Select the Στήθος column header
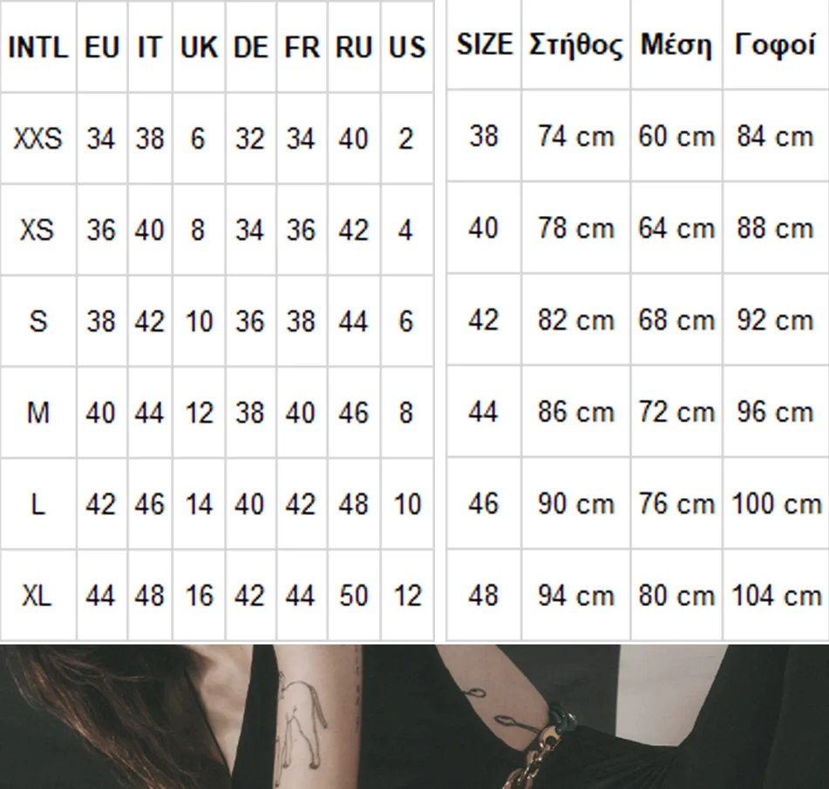The image size is (829, 789). (x=575, y=45)
